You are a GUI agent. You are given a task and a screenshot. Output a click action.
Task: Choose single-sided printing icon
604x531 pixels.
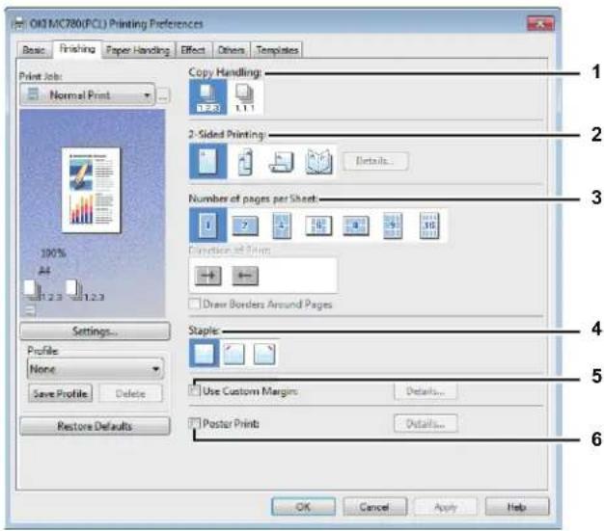[x=208, y=161]
